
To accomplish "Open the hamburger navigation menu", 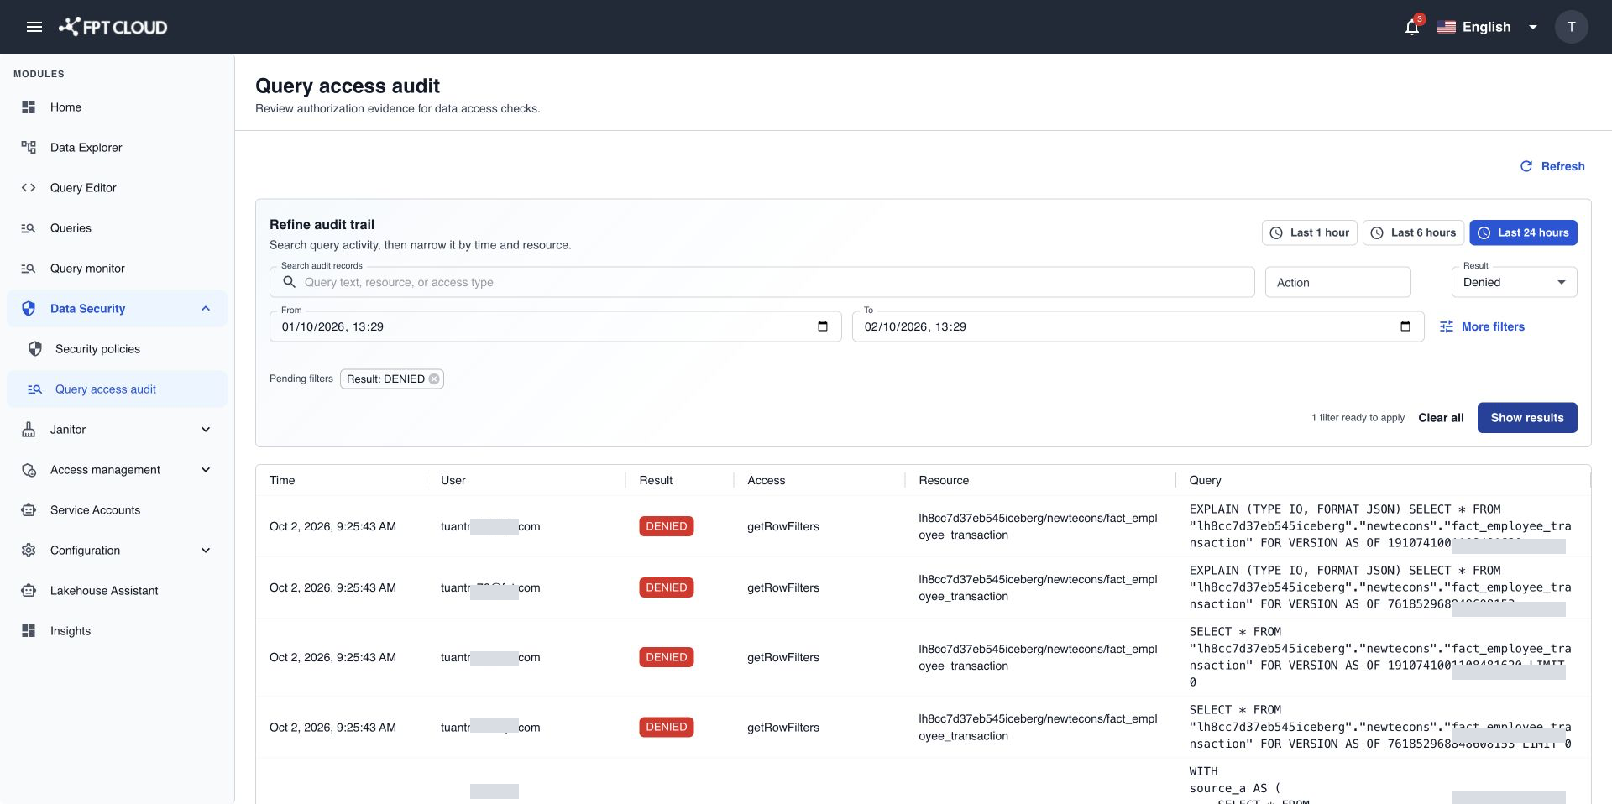I will coord(34,27).
